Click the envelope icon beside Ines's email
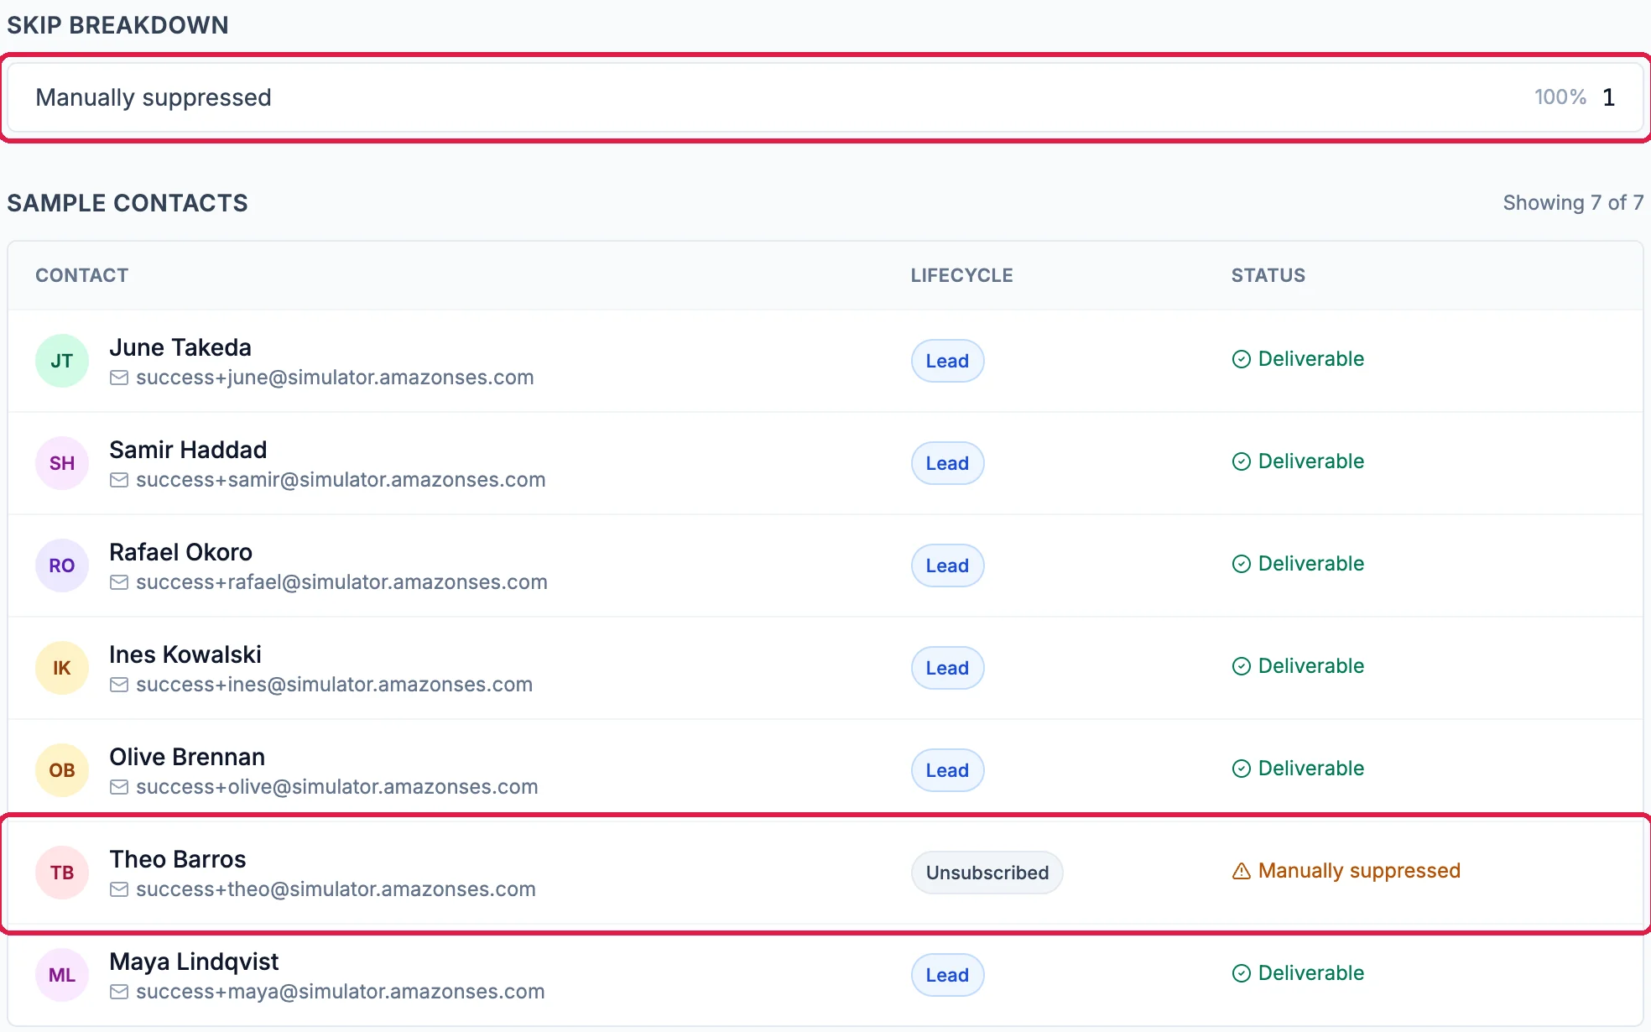This screenshot has width=1651, height=1032. click(119, 685)
